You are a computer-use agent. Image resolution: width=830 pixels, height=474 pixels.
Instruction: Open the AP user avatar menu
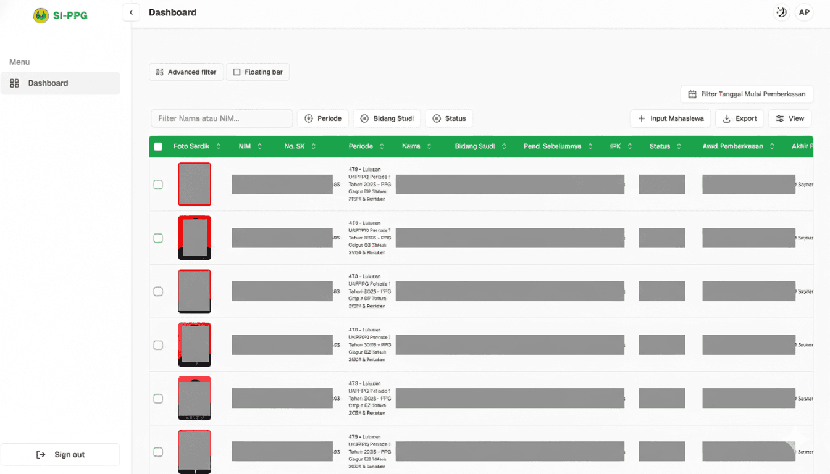point(803,12)
